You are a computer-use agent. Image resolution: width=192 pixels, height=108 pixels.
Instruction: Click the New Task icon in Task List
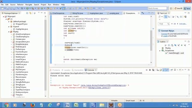tap(159, 17)
